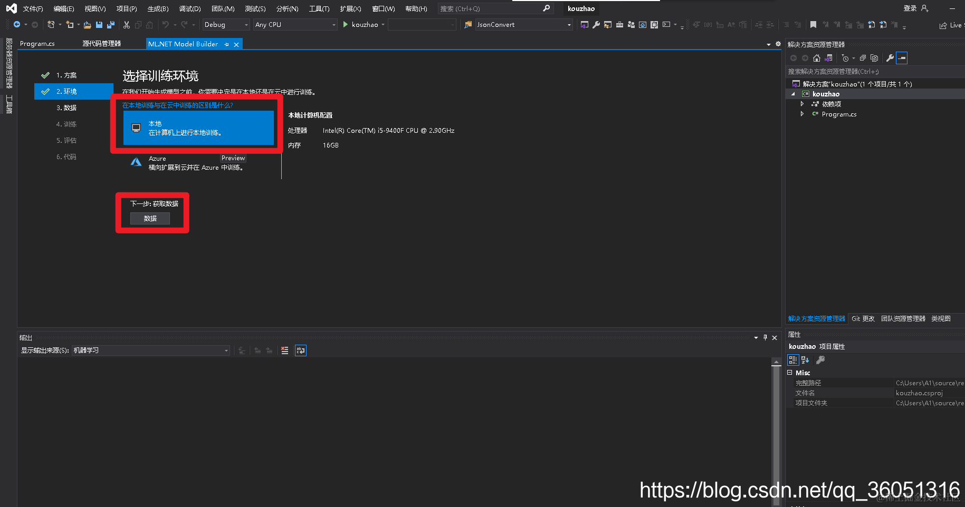Open the 显示输出来源 output source dropdown
The height and width of the screenshot is (507, 965).
tap(150, 350)
